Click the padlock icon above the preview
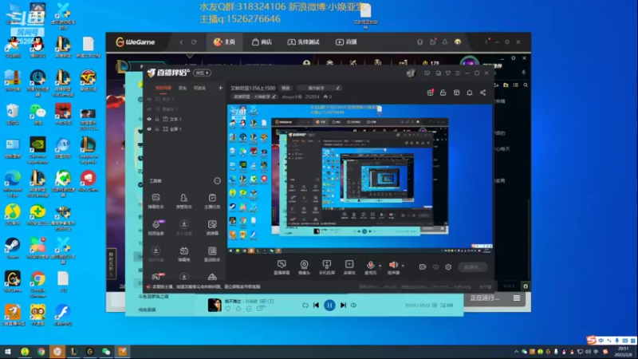The width and height of the screenshot is (638, 359). (443, 93)
